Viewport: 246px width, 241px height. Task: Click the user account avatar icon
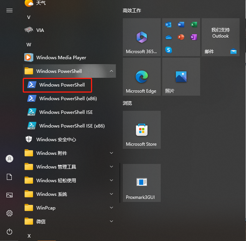point(9,159)
